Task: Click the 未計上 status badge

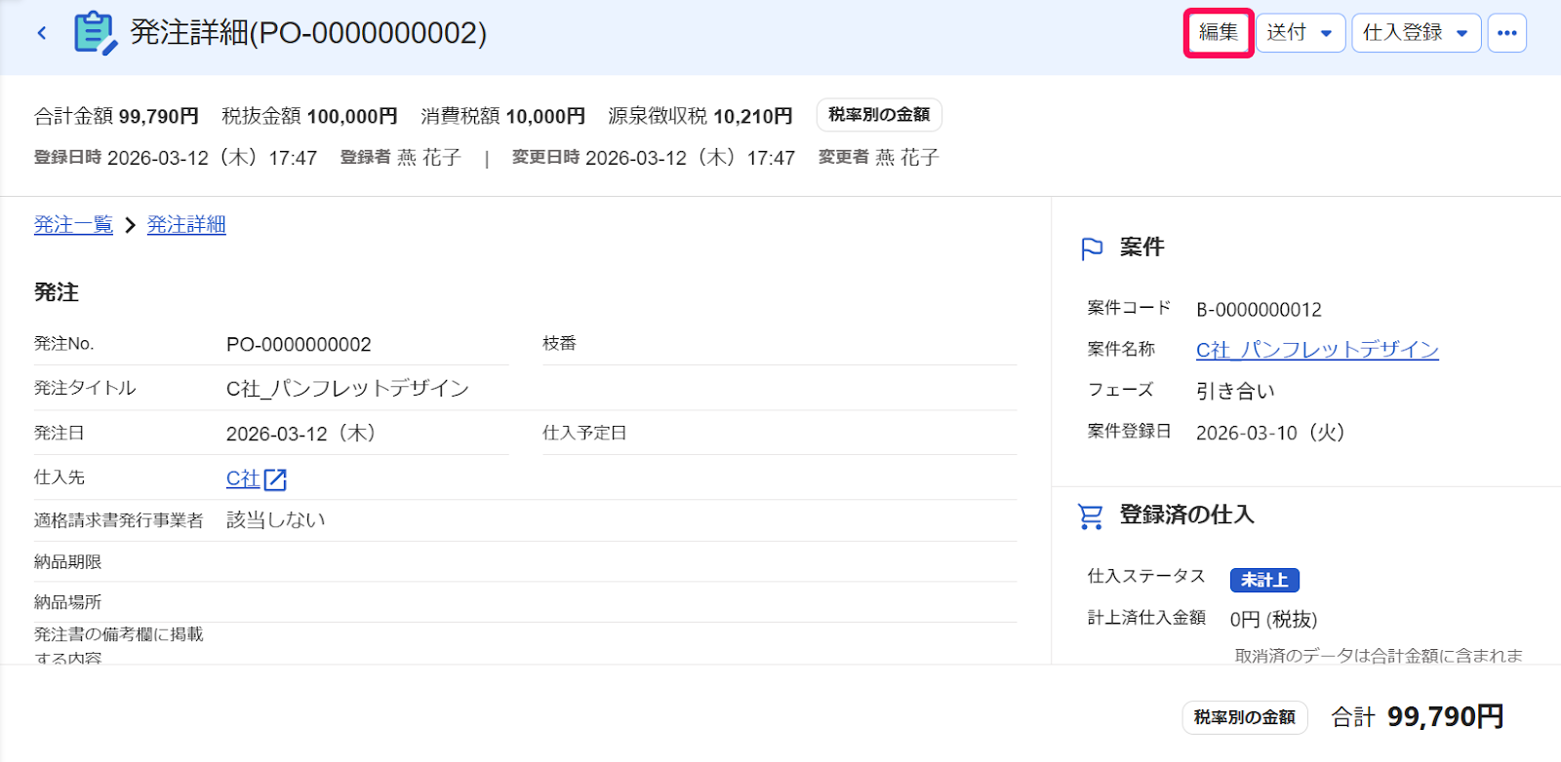Action: (1264, 580)
